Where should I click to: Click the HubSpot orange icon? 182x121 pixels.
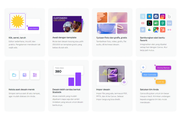(163, 30)
